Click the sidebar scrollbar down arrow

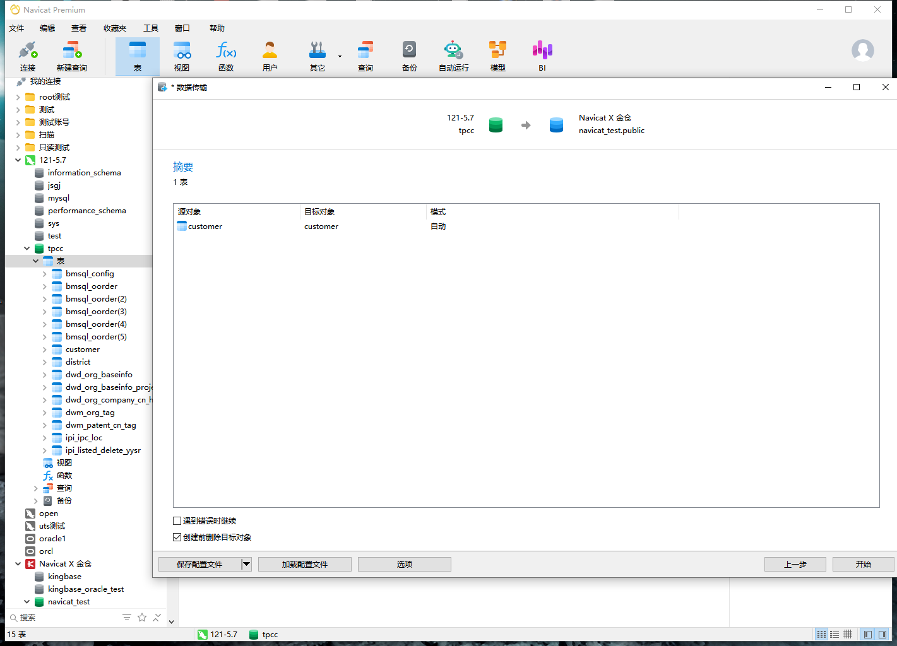click(x=171, y=622)
